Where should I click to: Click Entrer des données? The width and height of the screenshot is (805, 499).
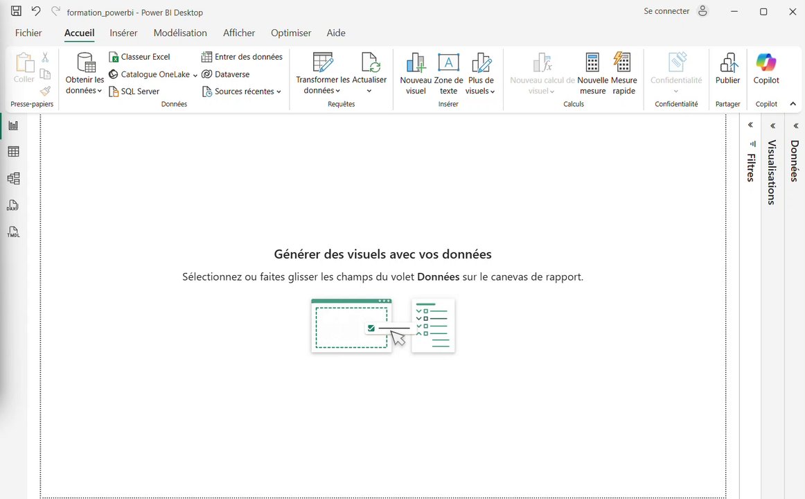point(242,56)
